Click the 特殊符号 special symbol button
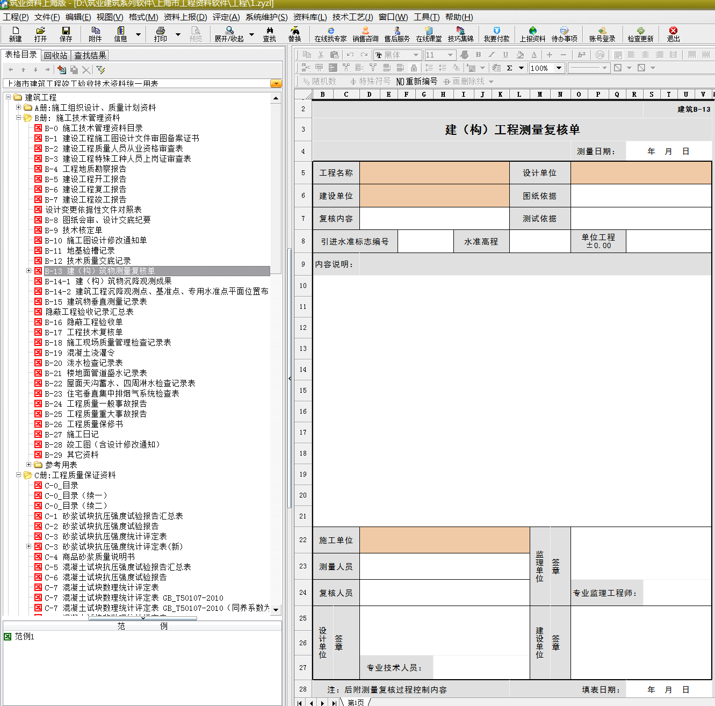Image resolution: width=715 pixels, height=706 pixels. coord(370,82)
